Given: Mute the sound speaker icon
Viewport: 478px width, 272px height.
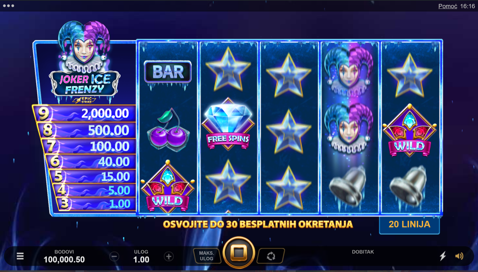Looking at the screenshot, I should (459, 256).
